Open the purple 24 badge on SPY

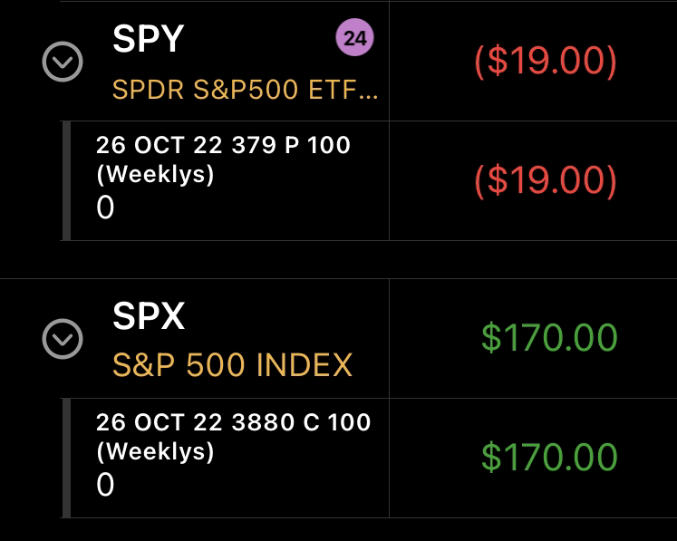pos(355,37)
